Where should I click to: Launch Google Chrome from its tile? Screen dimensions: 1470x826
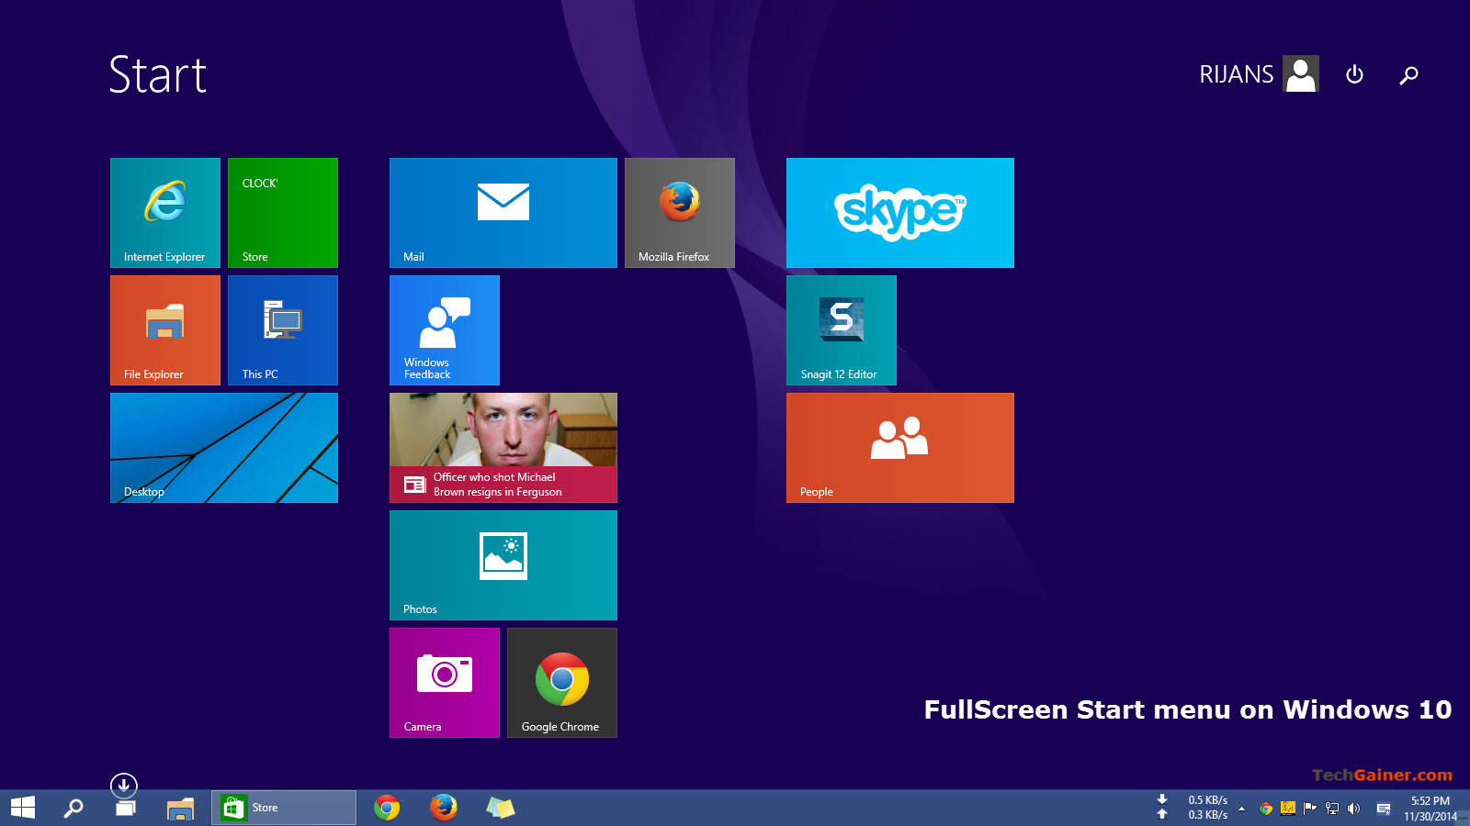[561, 682]
